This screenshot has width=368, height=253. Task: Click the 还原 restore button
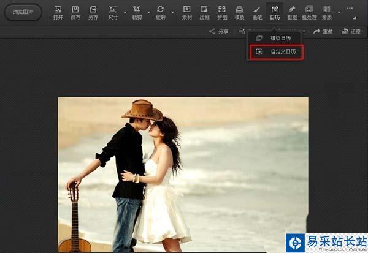tap(351, 31)
